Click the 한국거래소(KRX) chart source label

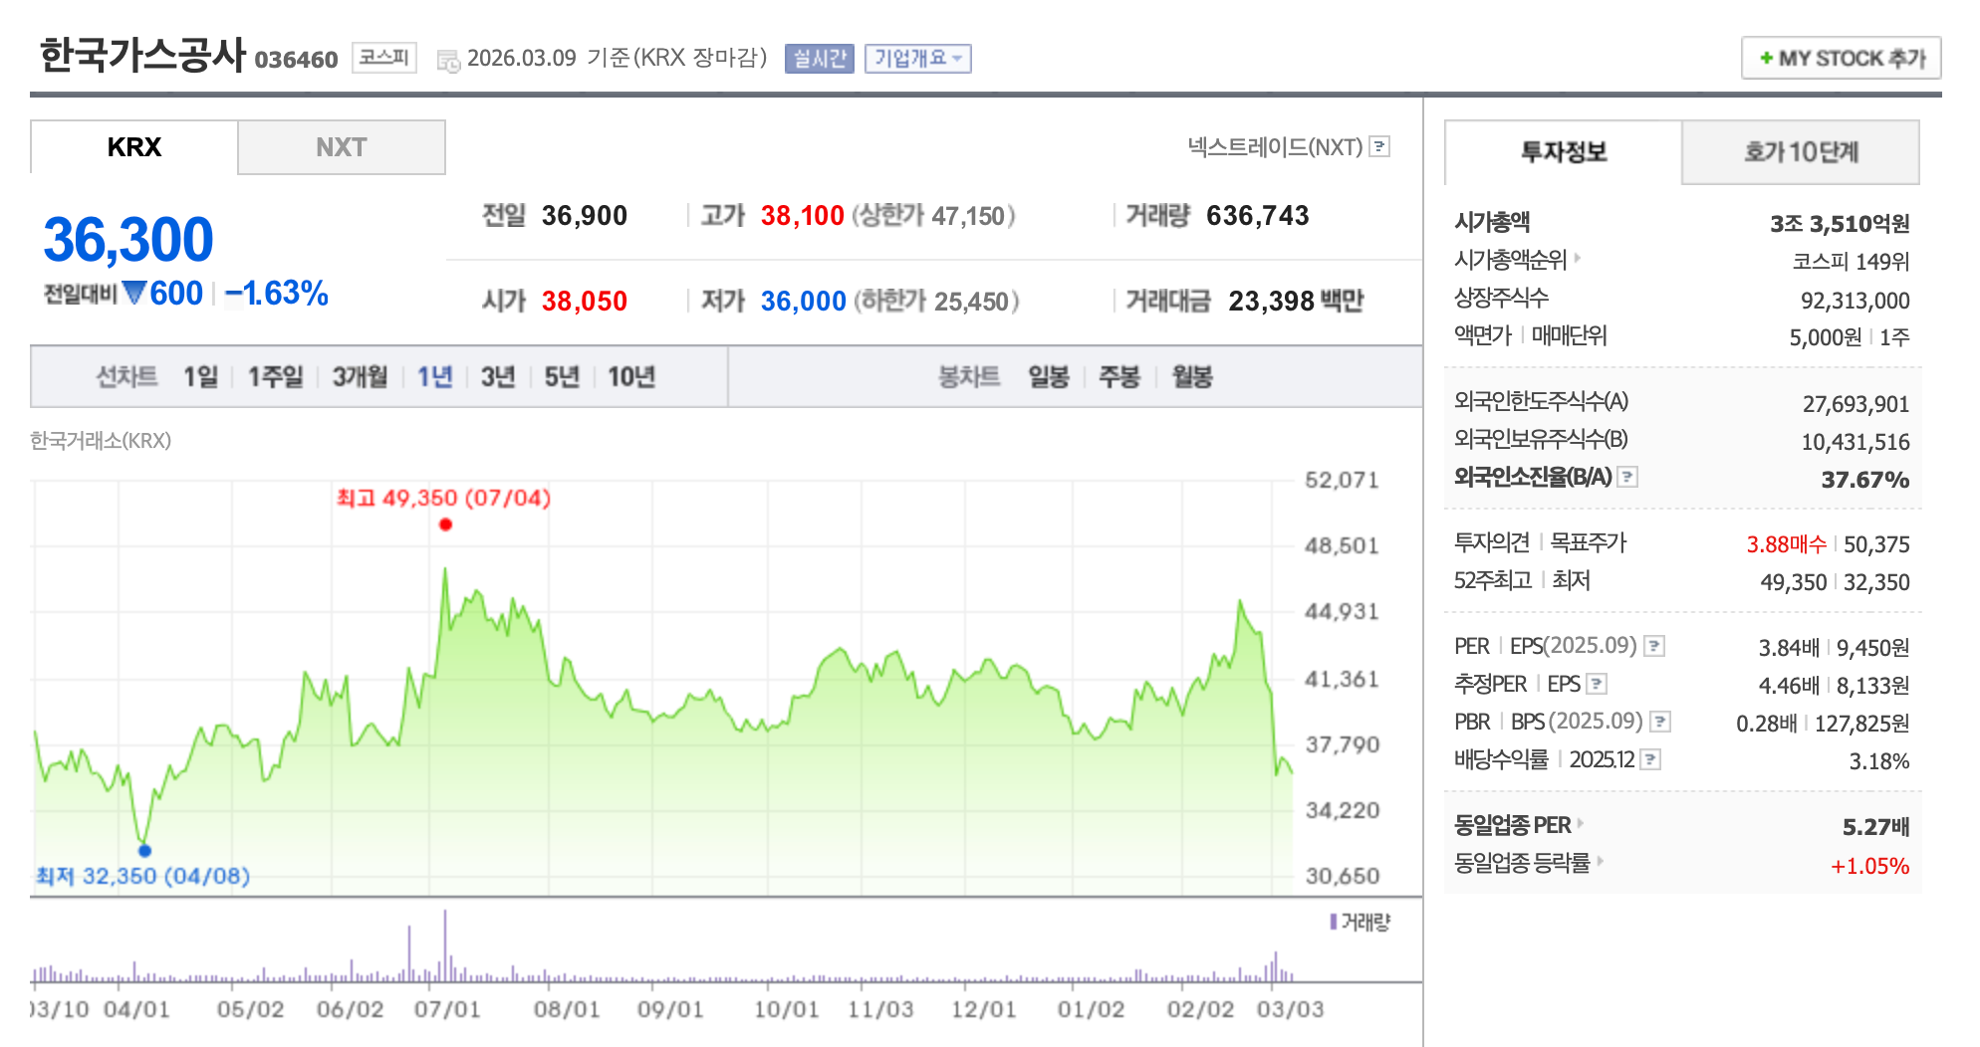pos(101,440)
